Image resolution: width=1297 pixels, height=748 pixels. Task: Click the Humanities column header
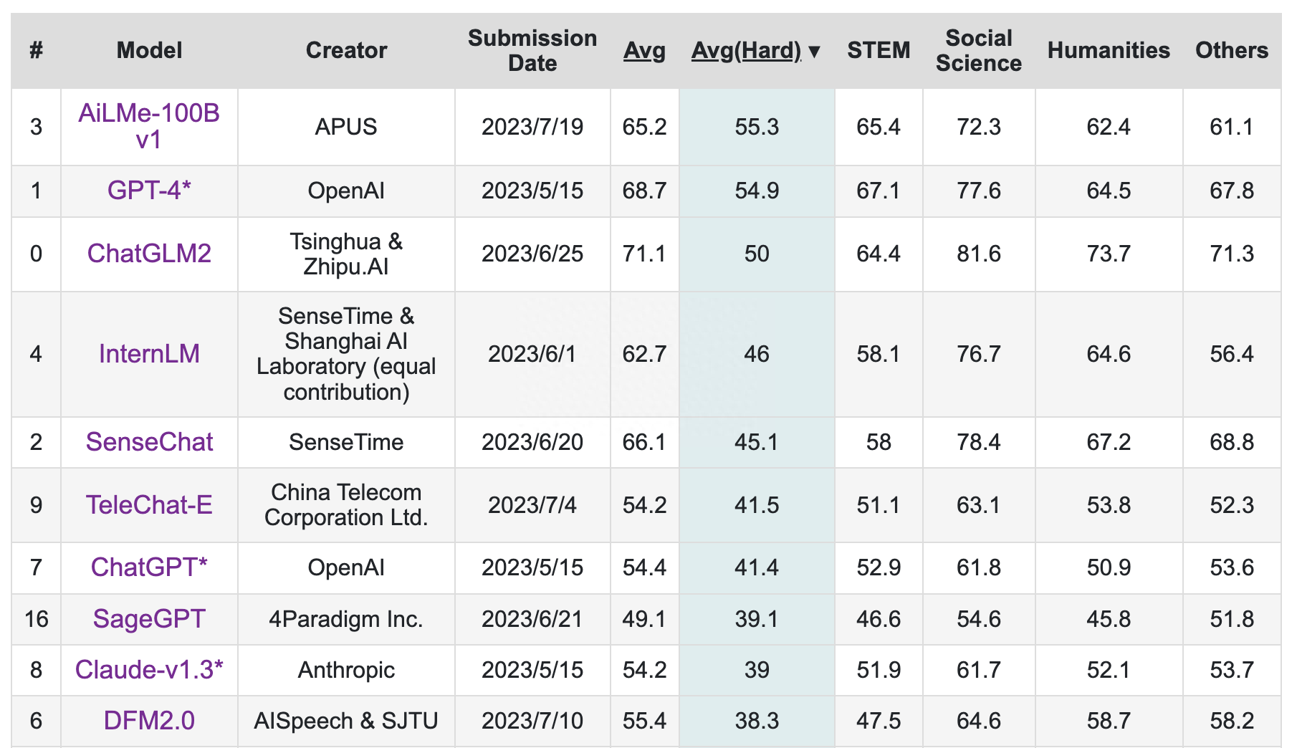point(1109,50)
